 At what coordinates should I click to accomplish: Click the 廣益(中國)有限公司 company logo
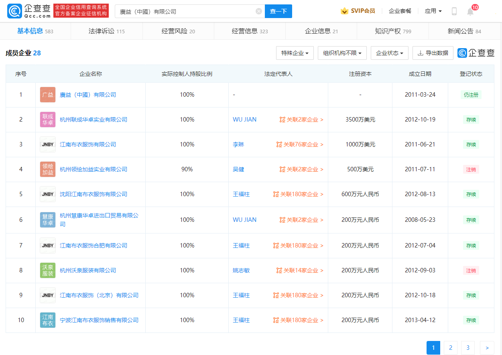click(48, 95)
